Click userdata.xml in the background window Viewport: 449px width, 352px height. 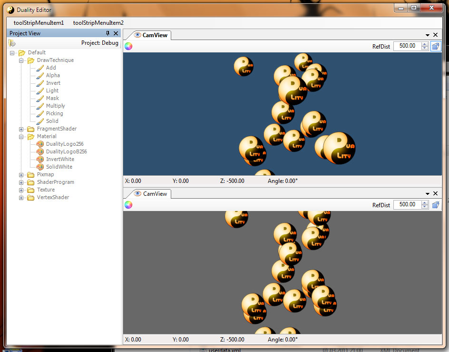coord(224,350)
